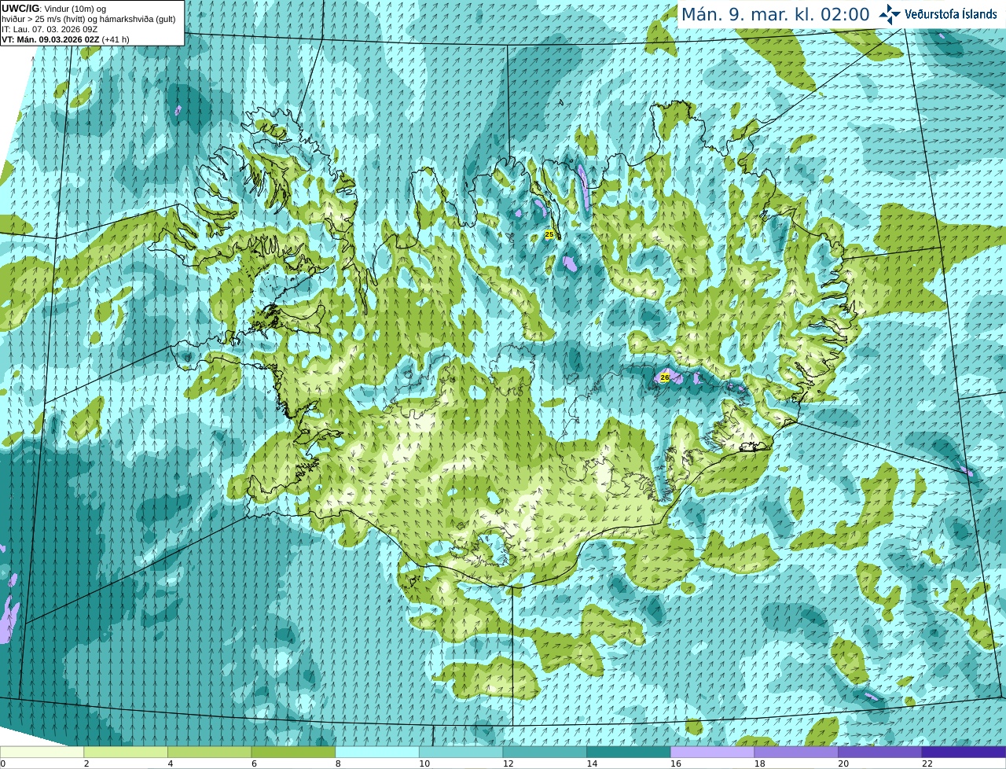Image resolution: width=1006 pixels, height=769 pixels.
Task: Click the legend scale value 10
Action: pos(424,763)
